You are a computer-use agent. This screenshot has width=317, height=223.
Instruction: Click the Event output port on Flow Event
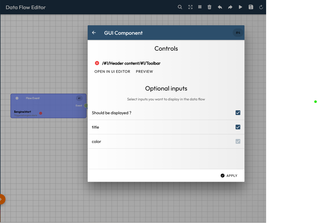pyautogui.click(x=86, y=106)
